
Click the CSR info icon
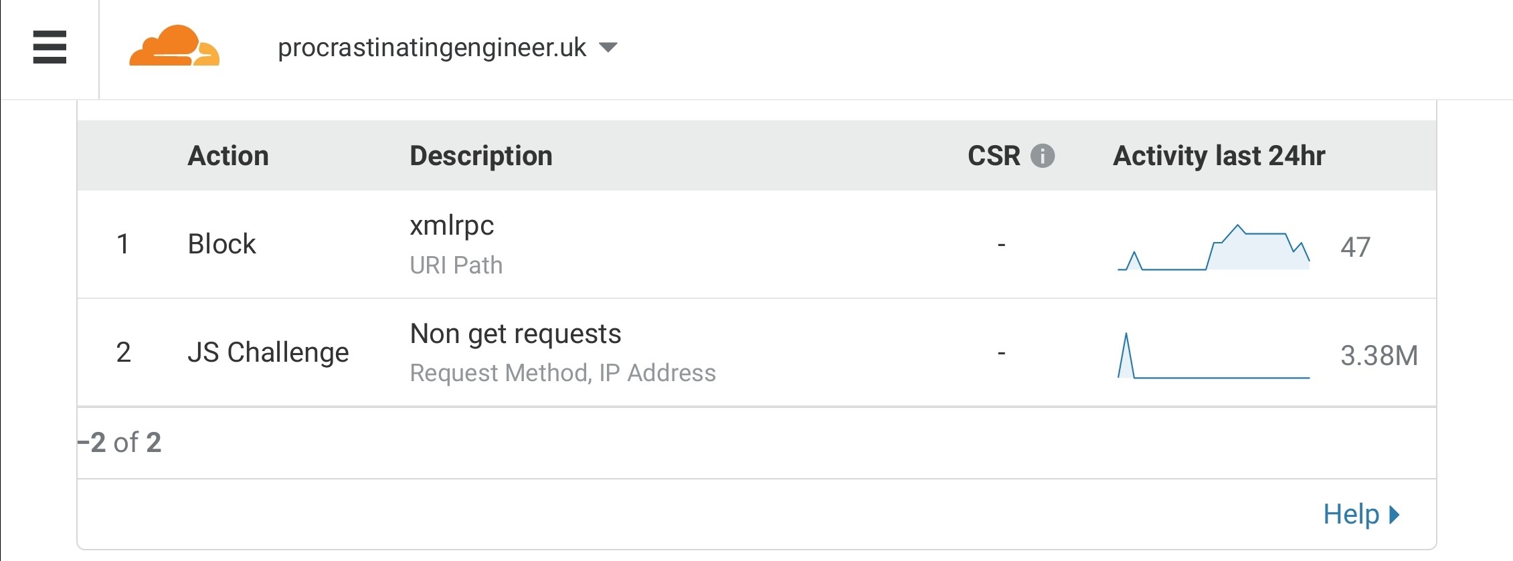[x=1042, y=156]
